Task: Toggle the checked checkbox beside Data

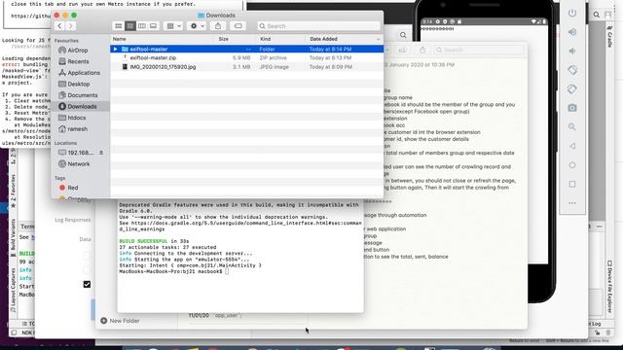Action: pyautogui.click(x=87, y=285)
